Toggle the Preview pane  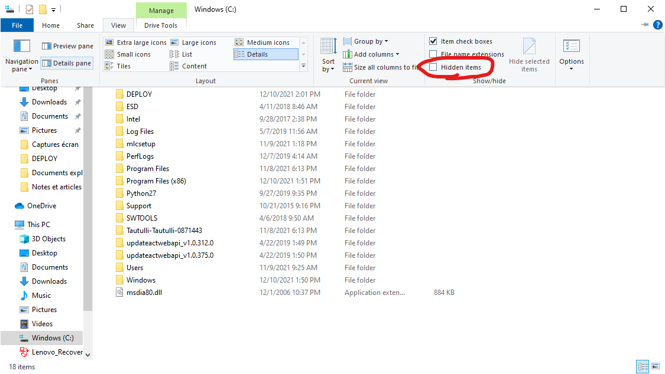pyautogui.click(x=67, y=46)
